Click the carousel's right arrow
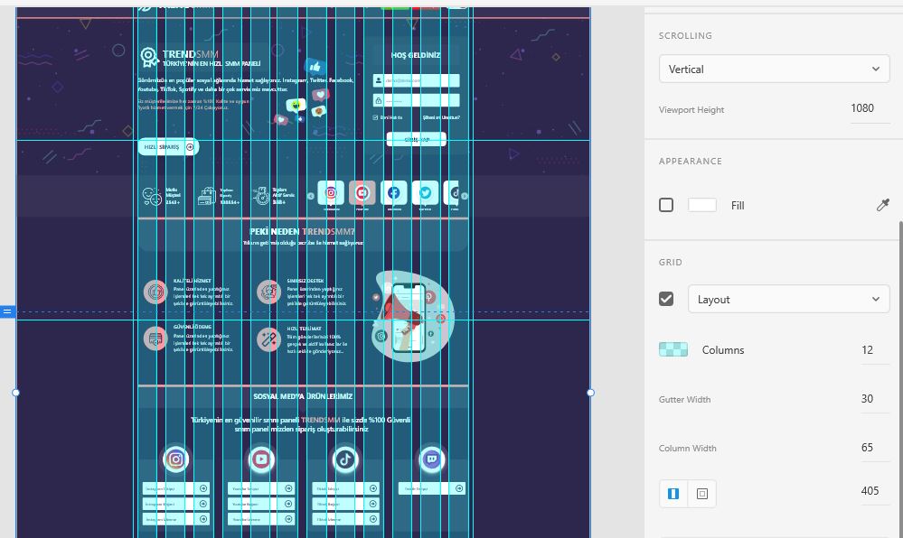The width and height of the screenshot is (903, 538). point(465,196)
